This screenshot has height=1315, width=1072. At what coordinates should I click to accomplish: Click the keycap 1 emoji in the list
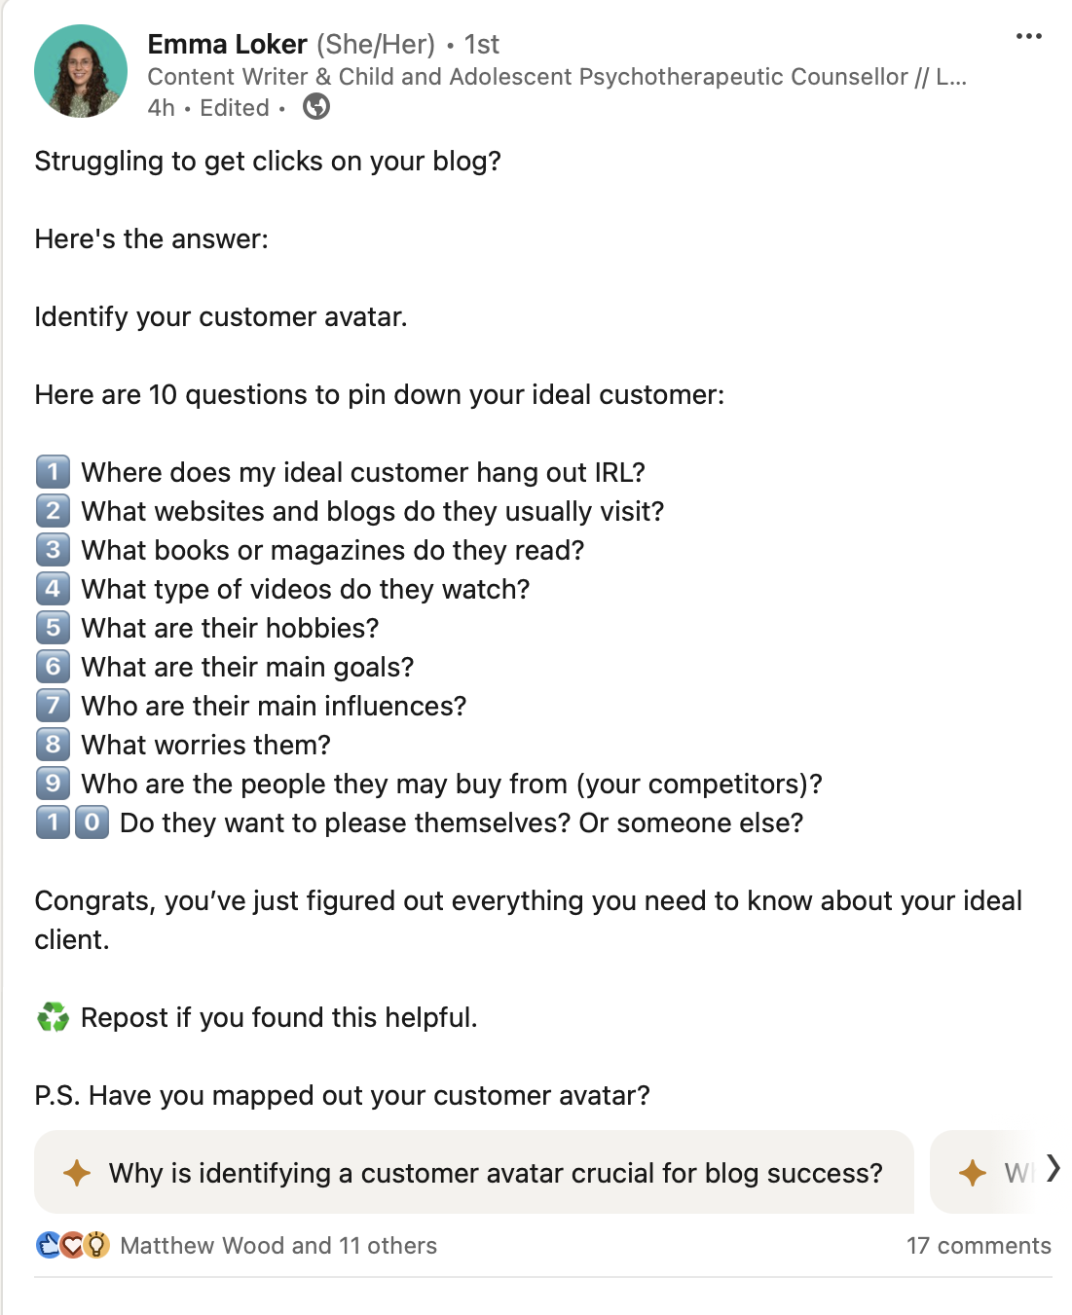53,472
